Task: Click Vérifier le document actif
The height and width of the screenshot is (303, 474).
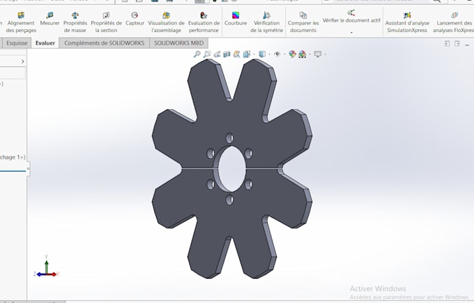Action: [x=351, y=17]
